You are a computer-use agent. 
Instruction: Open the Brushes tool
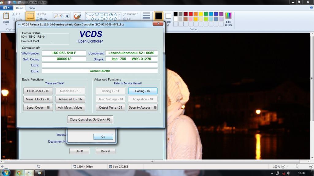pyautogui.click(x=77, y=16)
